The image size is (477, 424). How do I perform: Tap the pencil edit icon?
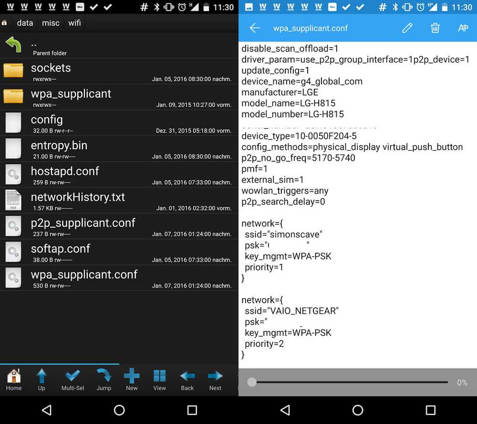407,28
